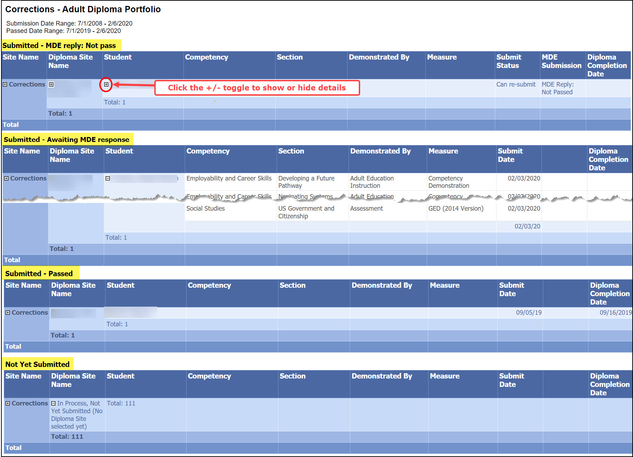Image resolution: width=633 pixels, height=457 pixels.
Task: Expand Corrections in the Not Yet Submitted table
Action: click(x=8, y=403)
